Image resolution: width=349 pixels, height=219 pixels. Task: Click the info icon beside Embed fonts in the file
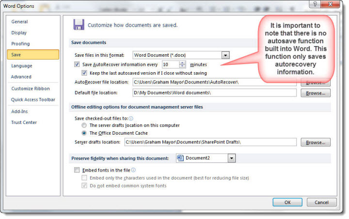pyautogui.click(x=133, y=170)
